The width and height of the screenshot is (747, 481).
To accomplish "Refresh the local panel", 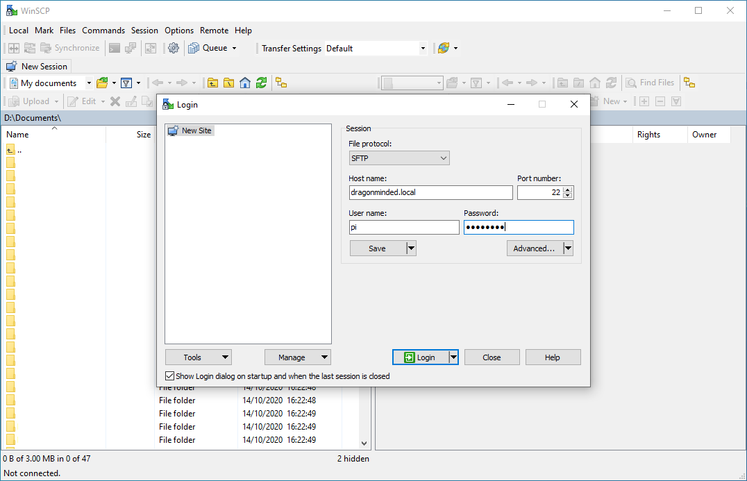I will pyautogui.click(x=261, y=83).
